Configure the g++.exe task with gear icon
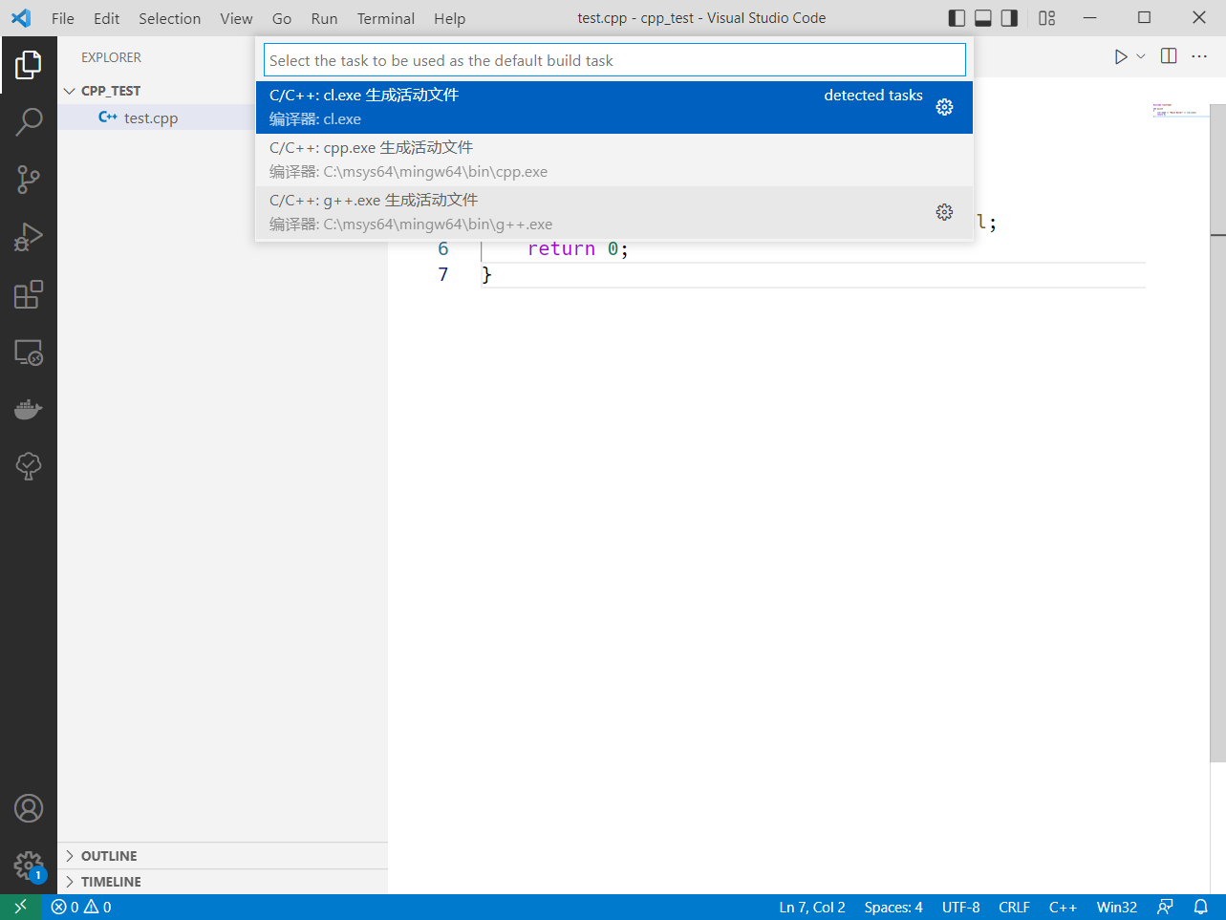This screenshot has width=1226, height=920. tap(944, 212)
